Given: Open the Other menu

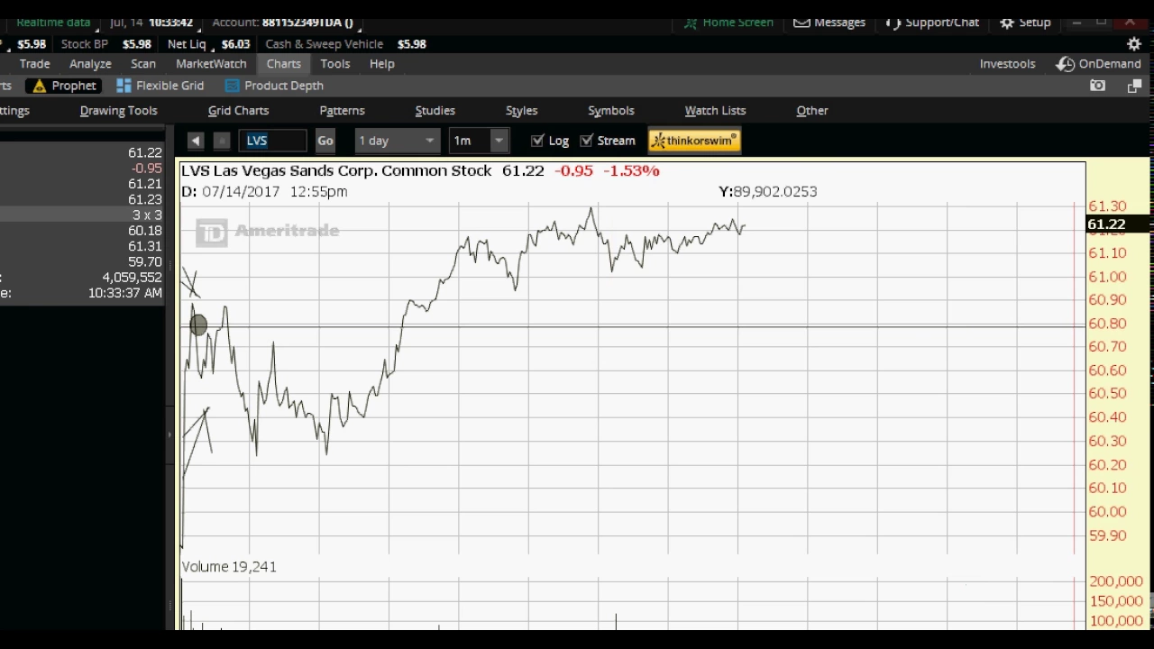Looking at the screenshot, I should [812, 111].
